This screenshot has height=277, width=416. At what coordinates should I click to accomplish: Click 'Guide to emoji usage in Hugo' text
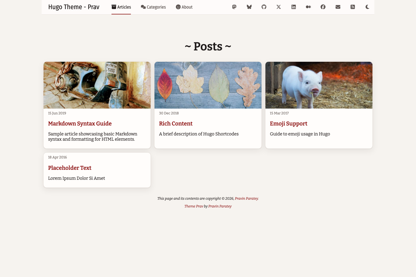click(300, 134)
